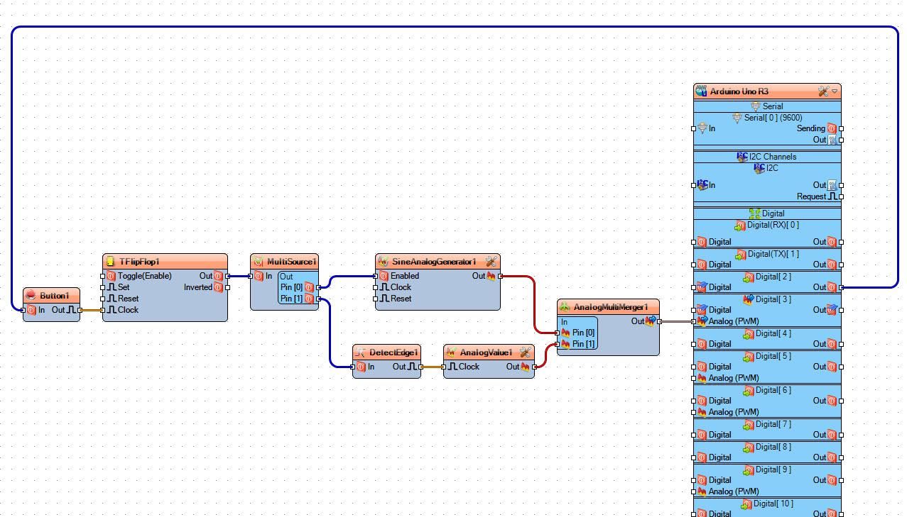This screenshot has width=907, height=517.
Task: Click SineAnalogGenerator1 Enabled input pin
Action: 376,276
